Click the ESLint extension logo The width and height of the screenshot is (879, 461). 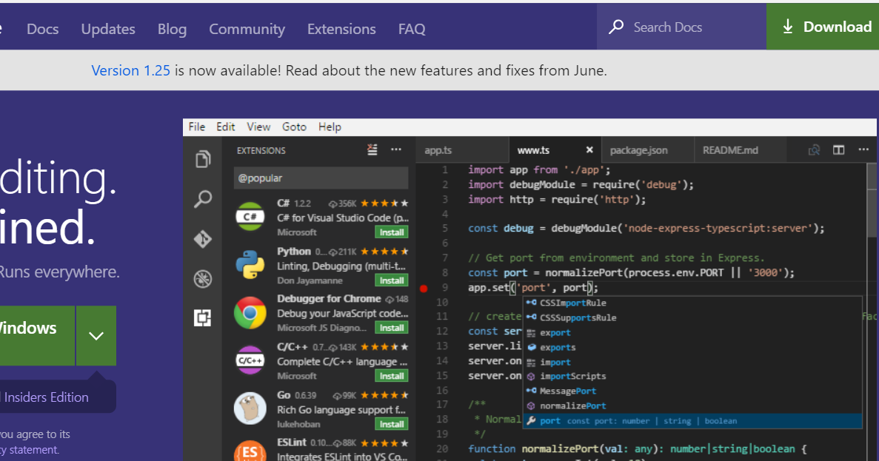click(x=250, y=451)
